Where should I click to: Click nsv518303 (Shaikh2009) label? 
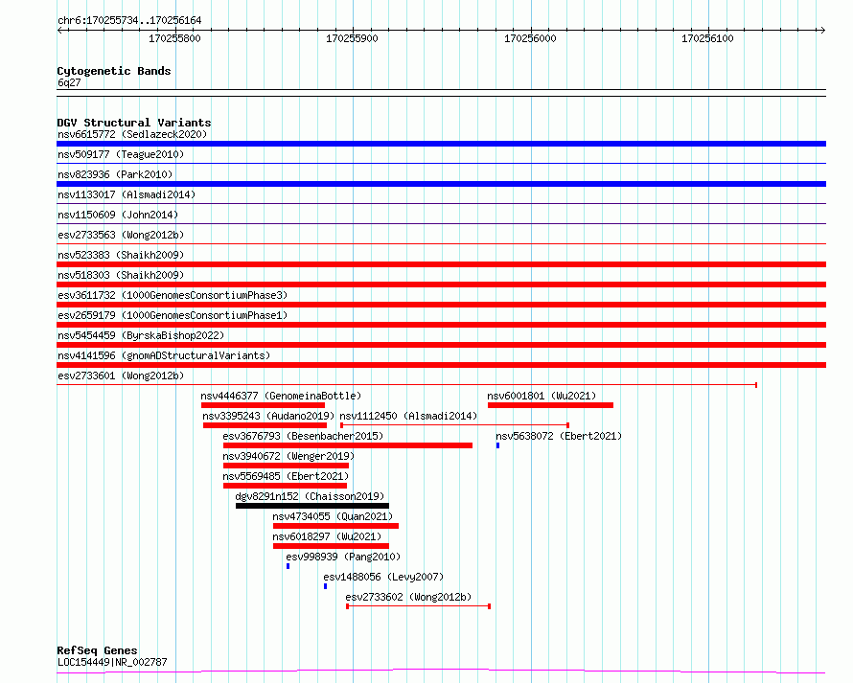121,275
